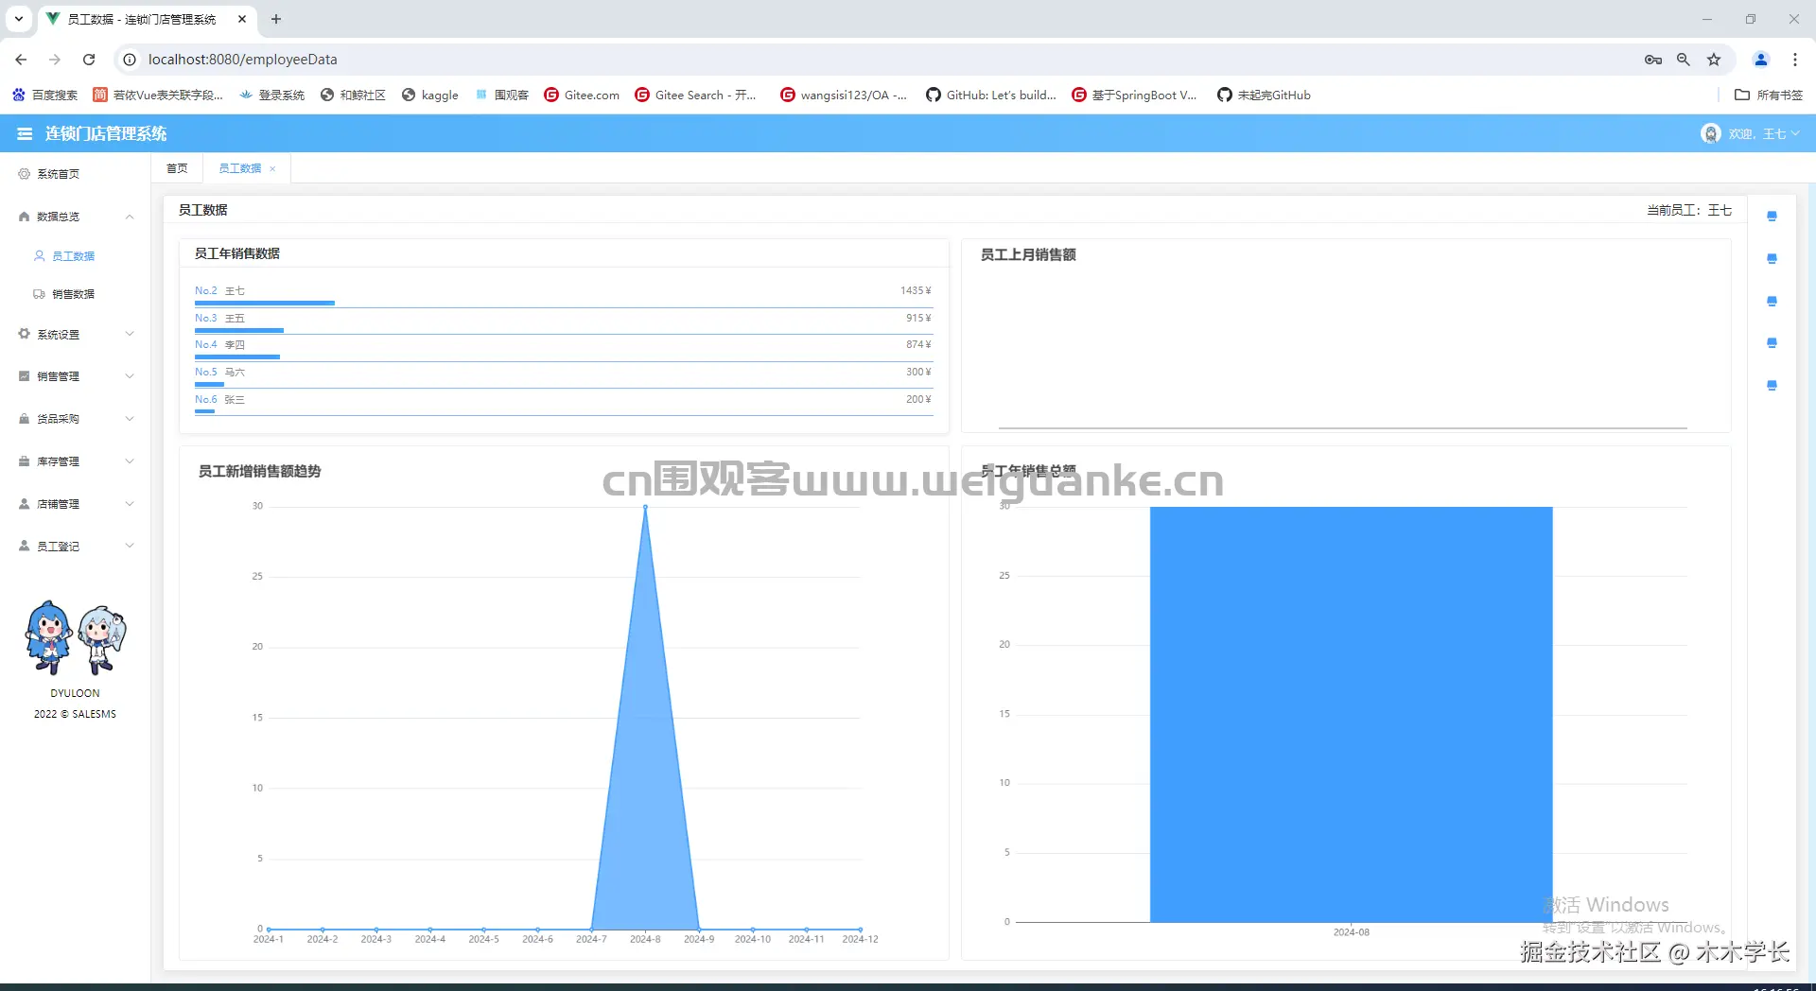
Task: Expand the 货品采购 menu chevron
Action: [130, 419]
